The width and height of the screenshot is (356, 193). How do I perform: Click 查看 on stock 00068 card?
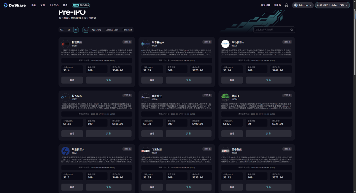point(152,133)
